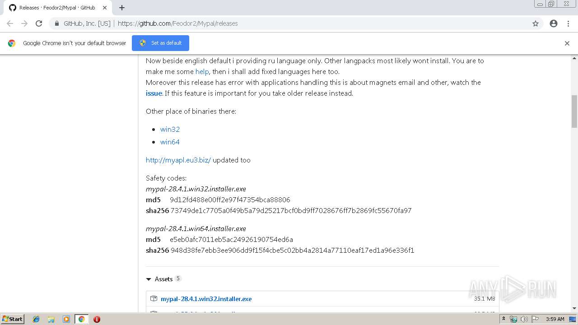
Task: Click the page vertical scrollbar thumb
Action: tap(574, 111)
